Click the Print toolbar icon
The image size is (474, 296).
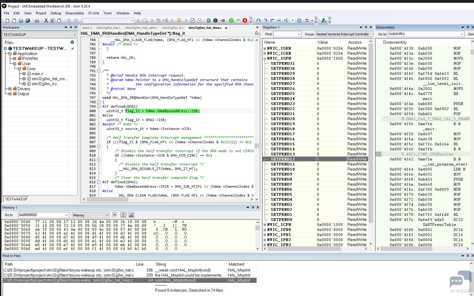coord(37,21)
